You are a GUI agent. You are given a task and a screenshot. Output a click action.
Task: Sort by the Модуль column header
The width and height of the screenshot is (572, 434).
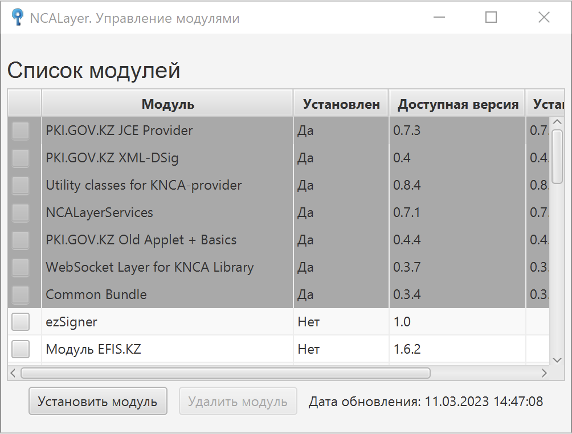pyautogui.click(x=167, y=103)
